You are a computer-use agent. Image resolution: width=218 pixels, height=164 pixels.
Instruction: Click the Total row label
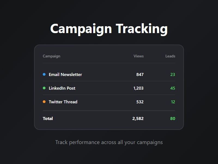(x=48, y=118)
